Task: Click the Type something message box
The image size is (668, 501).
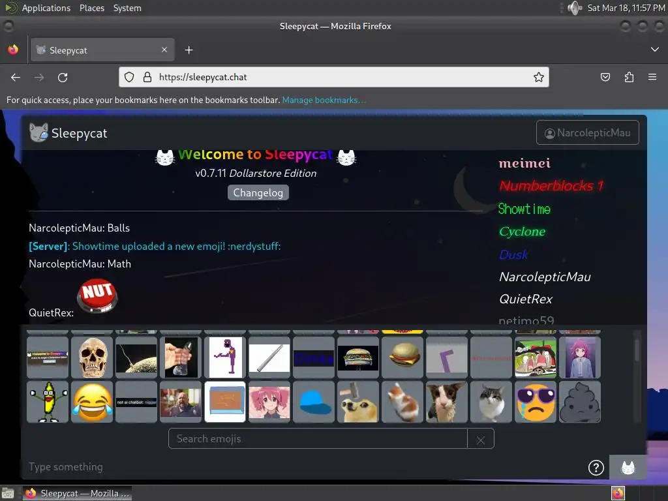Action: pos(305,467)
